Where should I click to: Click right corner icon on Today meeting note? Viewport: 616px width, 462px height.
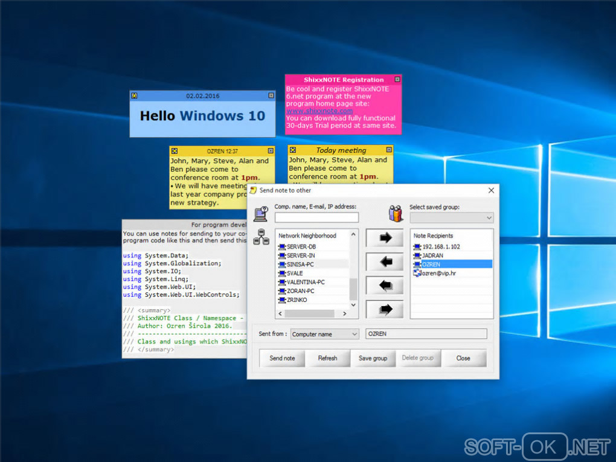click(x=389, y=150)
